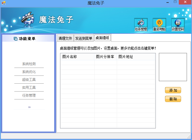192x140 pixels.
Task: Click the 重启电脑 power icon
Action: (x=159, y=25)
